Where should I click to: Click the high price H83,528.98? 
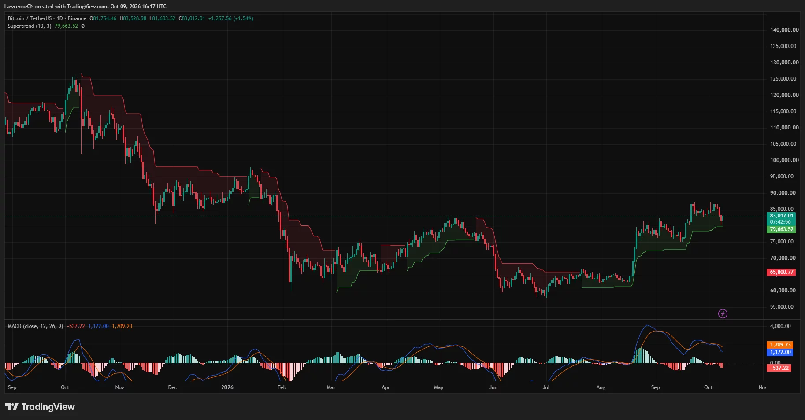[133, 18]
